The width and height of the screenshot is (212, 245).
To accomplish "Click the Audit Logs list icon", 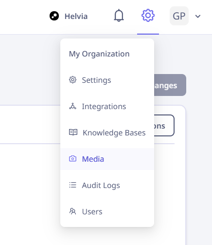I will coord(72,185).
